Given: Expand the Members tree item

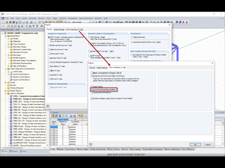Looking at the screenshot, I should click(8, 55).
